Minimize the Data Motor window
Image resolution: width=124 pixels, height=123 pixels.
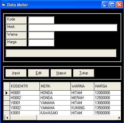click(x=105, y=5)
